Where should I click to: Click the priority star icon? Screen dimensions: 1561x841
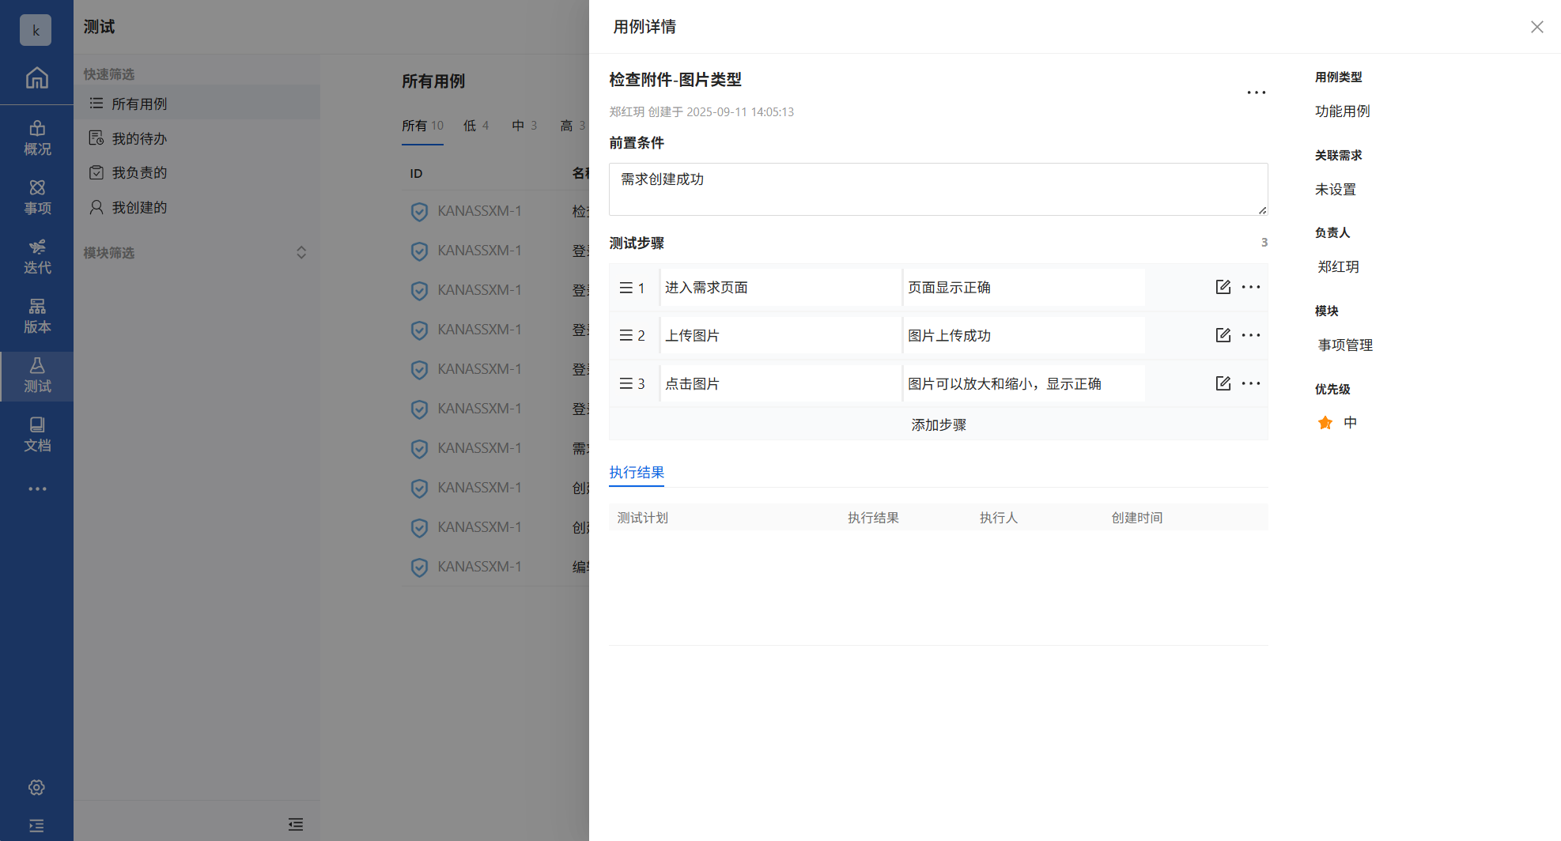[x=1325, y=423]
